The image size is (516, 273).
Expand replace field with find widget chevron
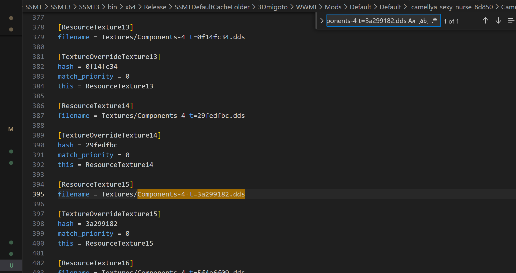pyautogui.click(x=322, y=21)
